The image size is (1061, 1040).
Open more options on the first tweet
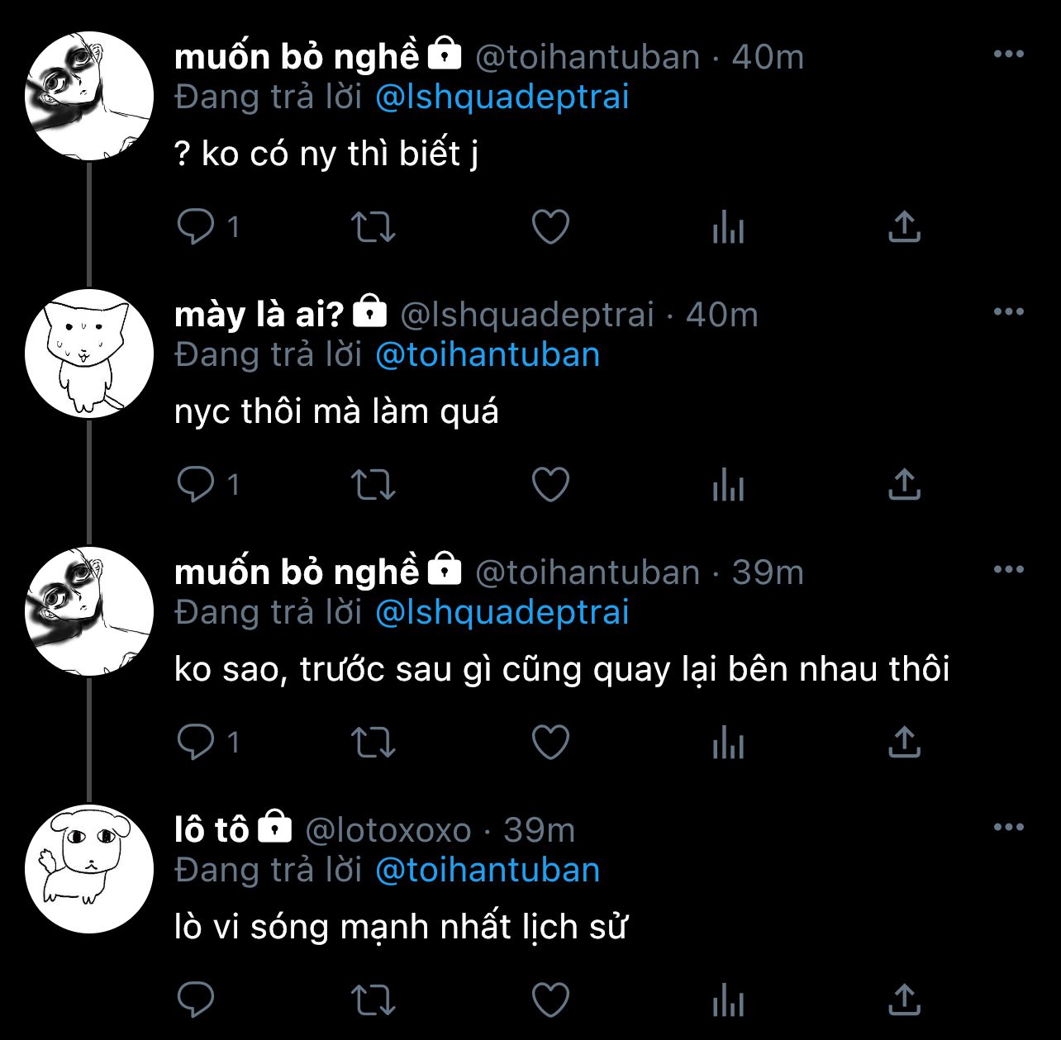pos(1008,55)
